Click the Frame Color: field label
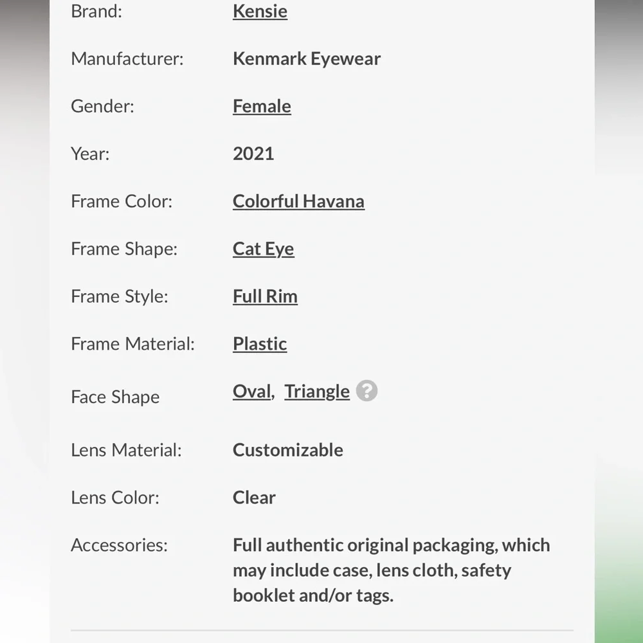643x643 pixels. pyautogui.click(x=122, y=201)
